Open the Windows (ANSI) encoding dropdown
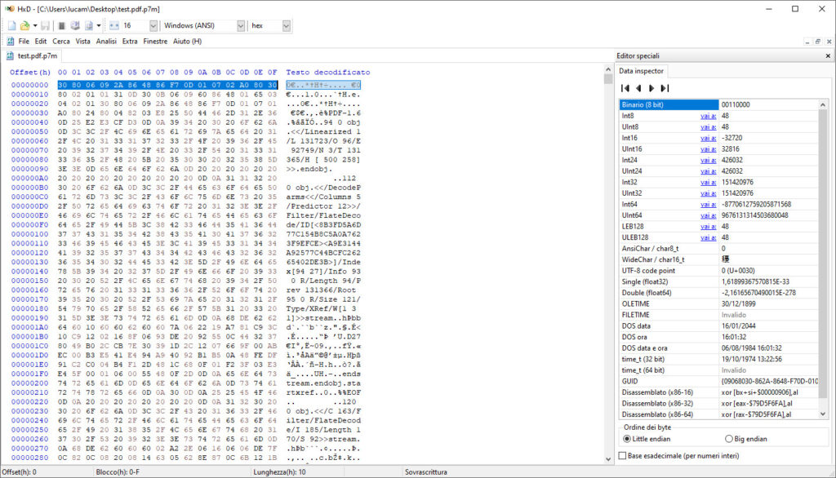Screen dimensions: 836x478 click(x=239, y=25)
